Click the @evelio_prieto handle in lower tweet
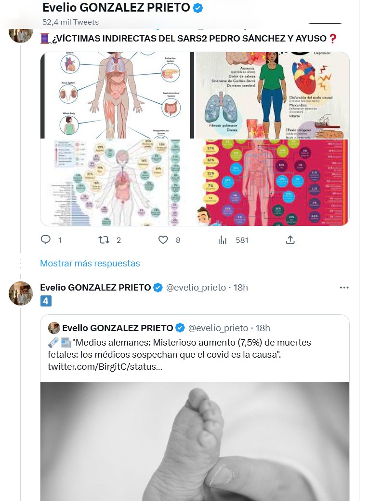The height and width of the screenshot is (501, 369). pos(196,288)
